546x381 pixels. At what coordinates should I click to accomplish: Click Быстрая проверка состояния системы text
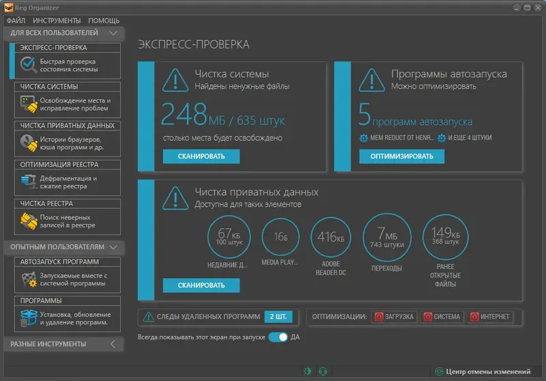(69, 66)
